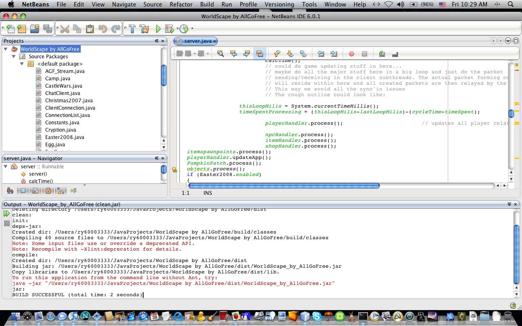Toggle Highlight Search in the editor toolbar
The image size is (522, 326).
pos(260,53)
